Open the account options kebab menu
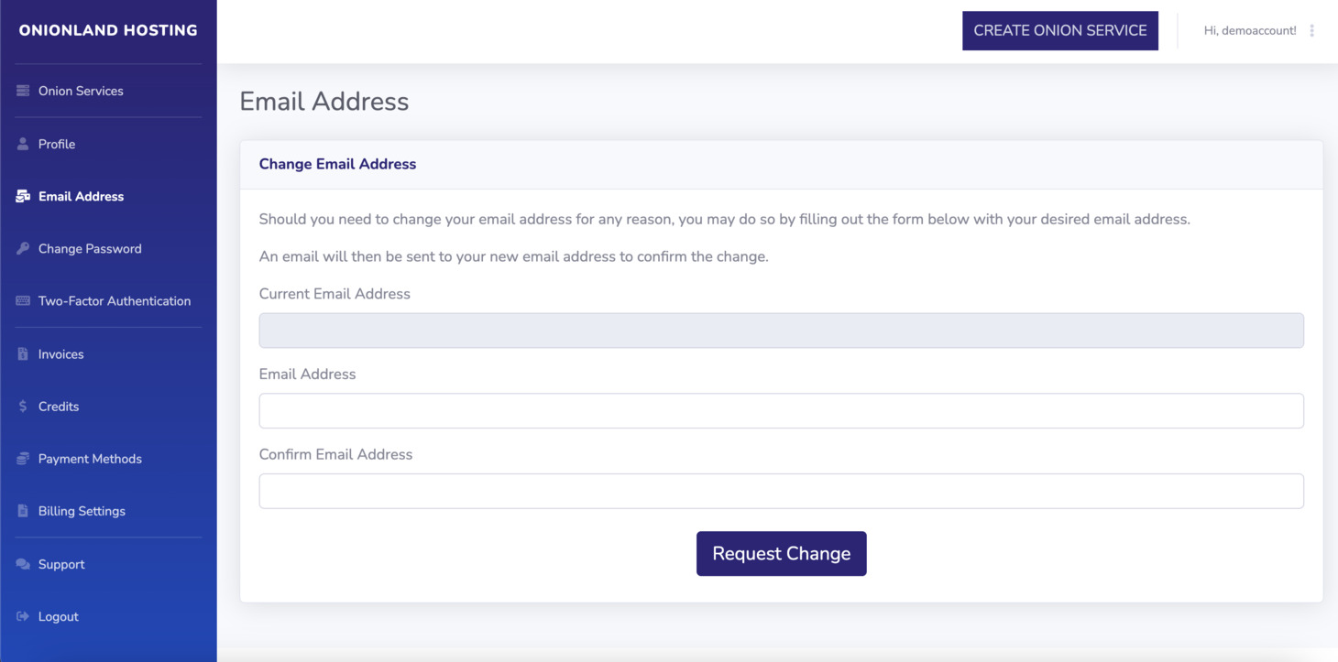Image resolution: width=1338 pixels, height=662 pixels. [1314, 29]
